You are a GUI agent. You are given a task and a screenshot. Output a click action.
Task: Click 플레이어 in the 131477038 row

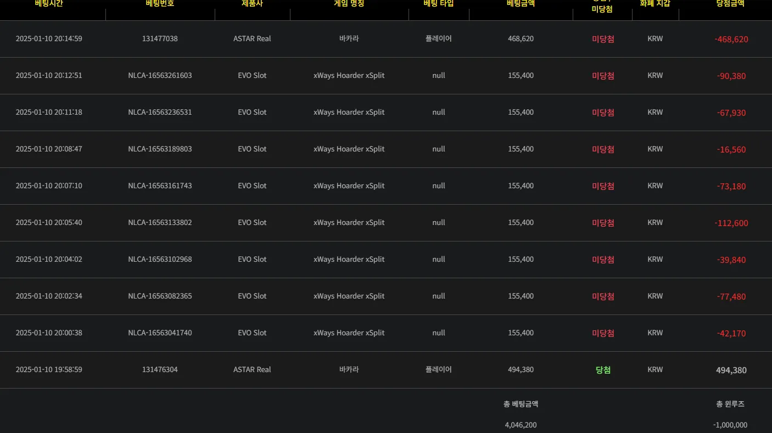point(439,39)
